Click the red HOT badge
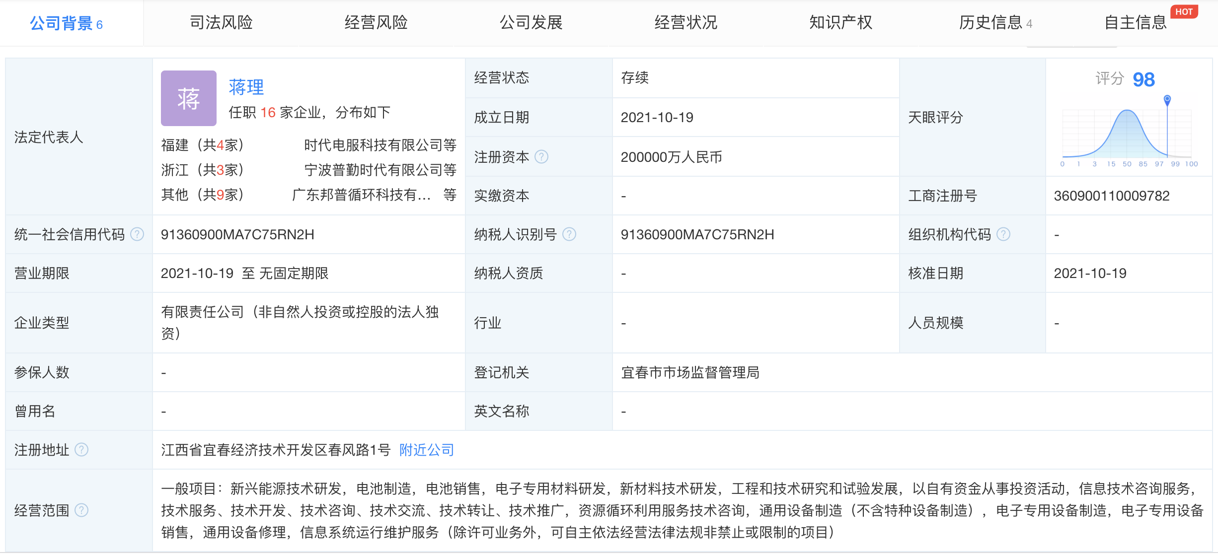This screenshot has width=1218, height=556. [x=1184, y=11]
